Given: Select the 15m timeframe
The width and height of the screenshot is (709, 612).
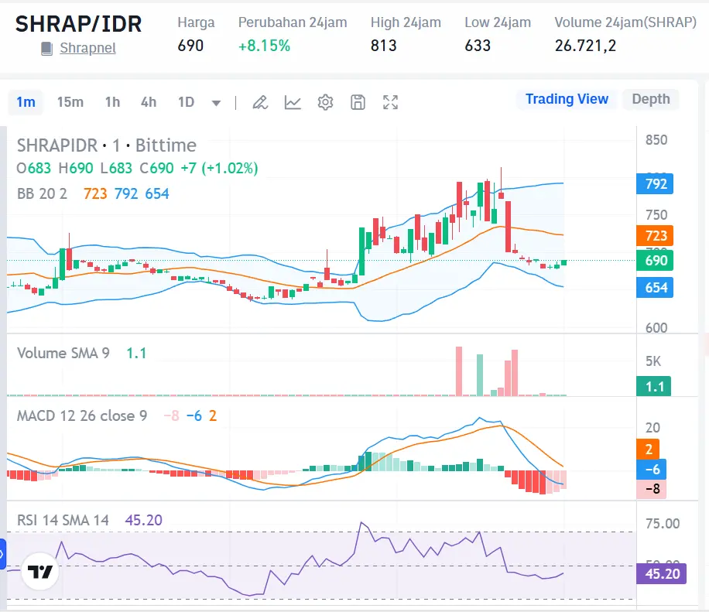Looking at the screenshot, I should 70,101.
